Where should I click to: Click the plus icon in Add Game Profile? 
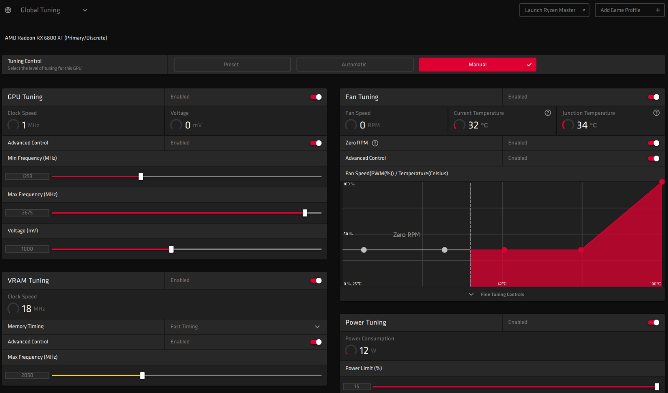(x=658, y=10)
